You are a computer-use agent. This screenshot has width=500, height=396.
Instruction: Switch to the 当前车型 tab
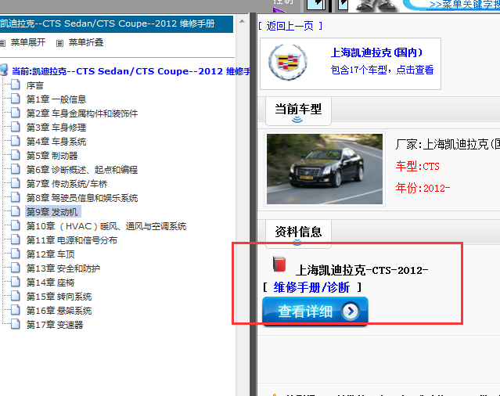(298, 110)
